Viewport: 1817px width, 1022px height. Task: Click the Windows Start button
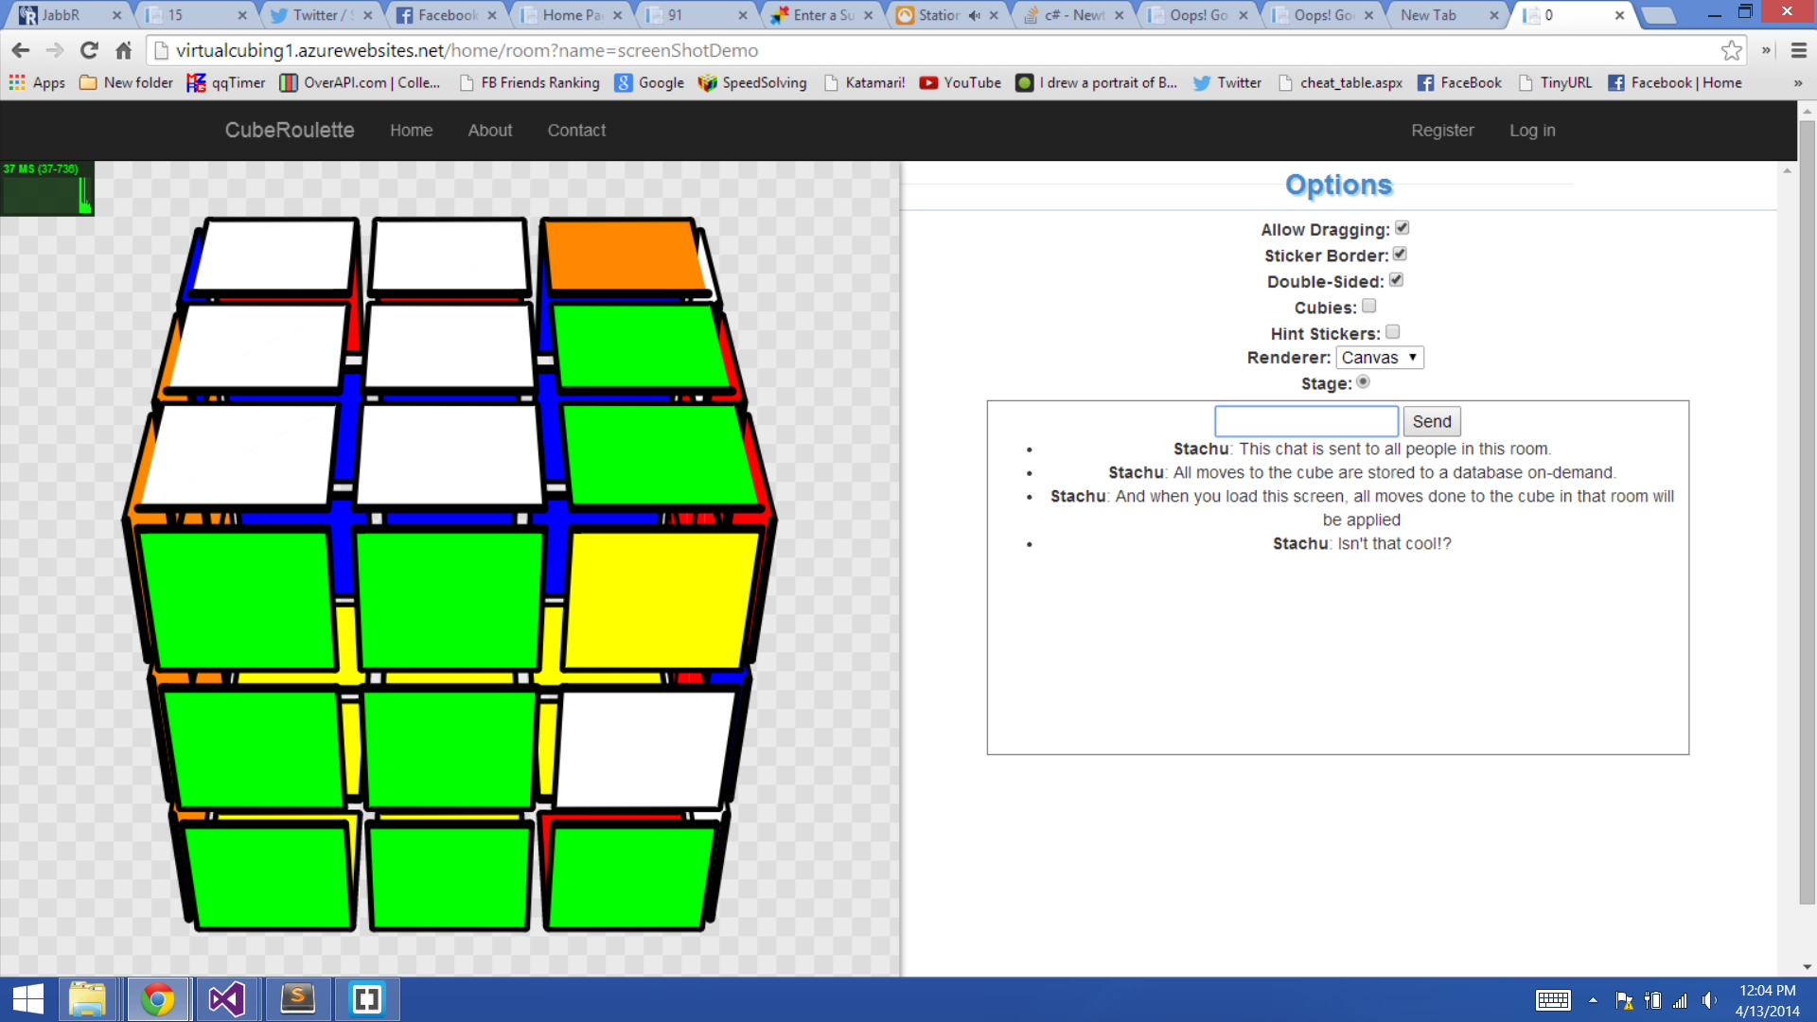pos(28,999)
